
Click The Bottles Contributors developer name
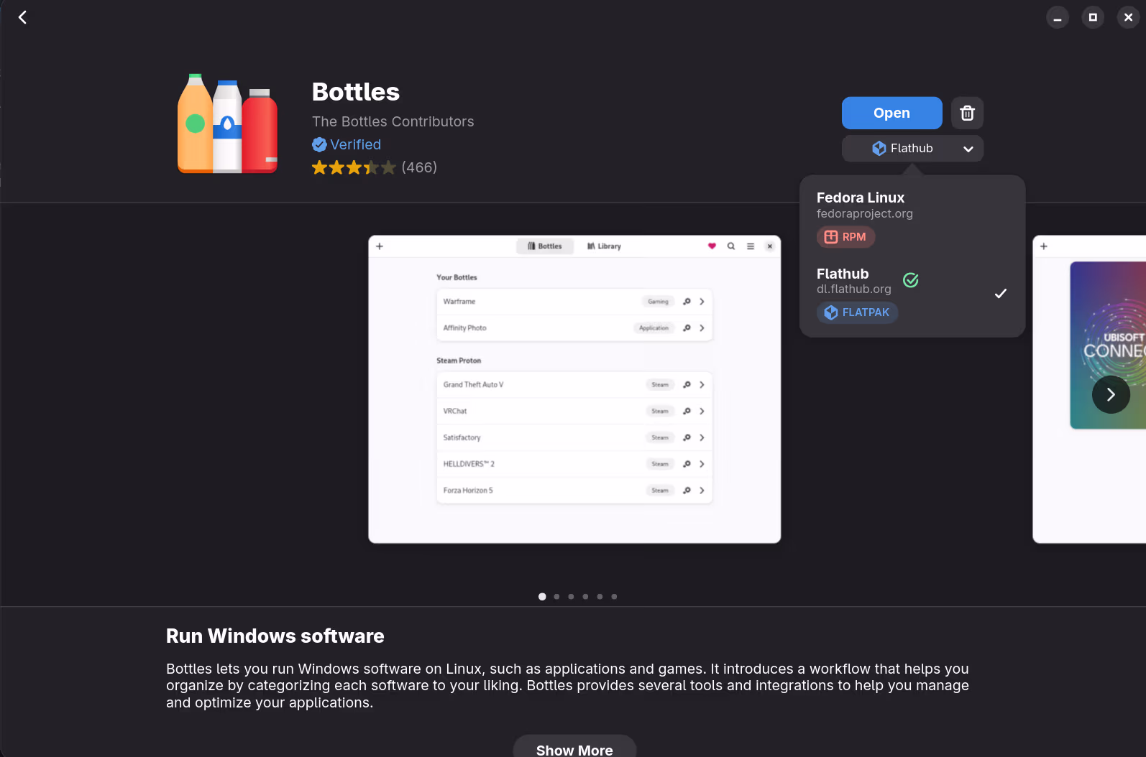pos(393,121)
